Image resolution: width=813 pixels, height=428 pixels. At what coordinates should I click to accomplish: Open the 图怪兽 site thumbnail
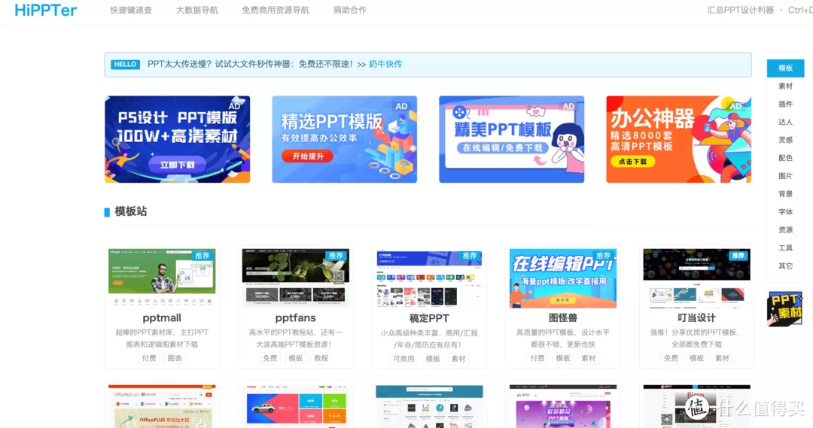tap(563, 278)
